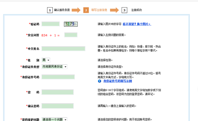Click the label 确认密码
This screenshot has width=198, height=121.
33,106
